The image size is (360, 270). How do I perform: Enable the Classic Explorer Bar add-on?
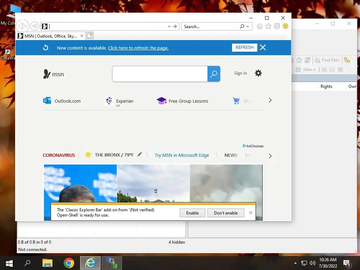coord(192,213)
